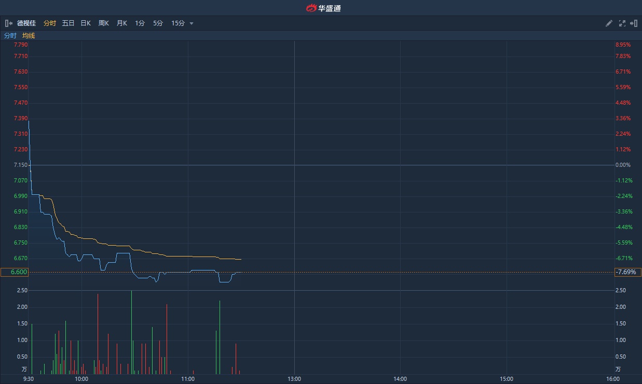Image resolution: width=642 pixels, height=384 pixels.
Task: Click the 8.95% top percent axis label
Action: (x=623, y=45)
